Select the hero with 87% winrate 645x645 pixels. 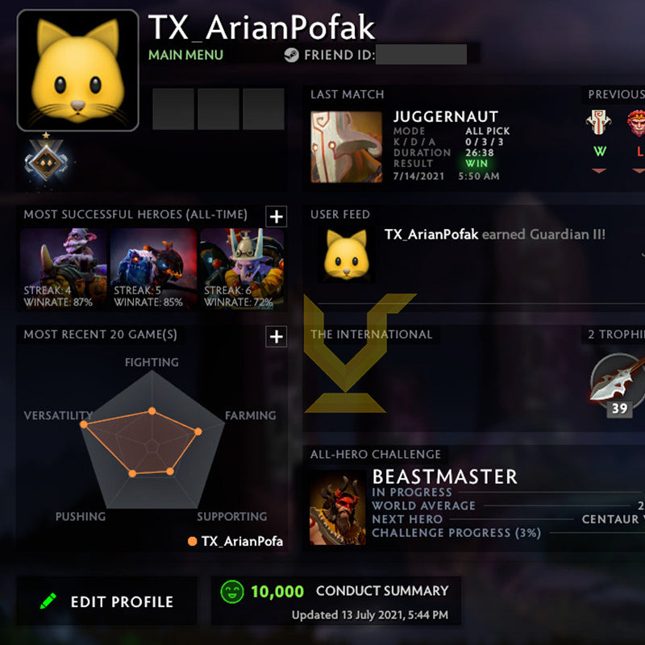tap(63, 268)
